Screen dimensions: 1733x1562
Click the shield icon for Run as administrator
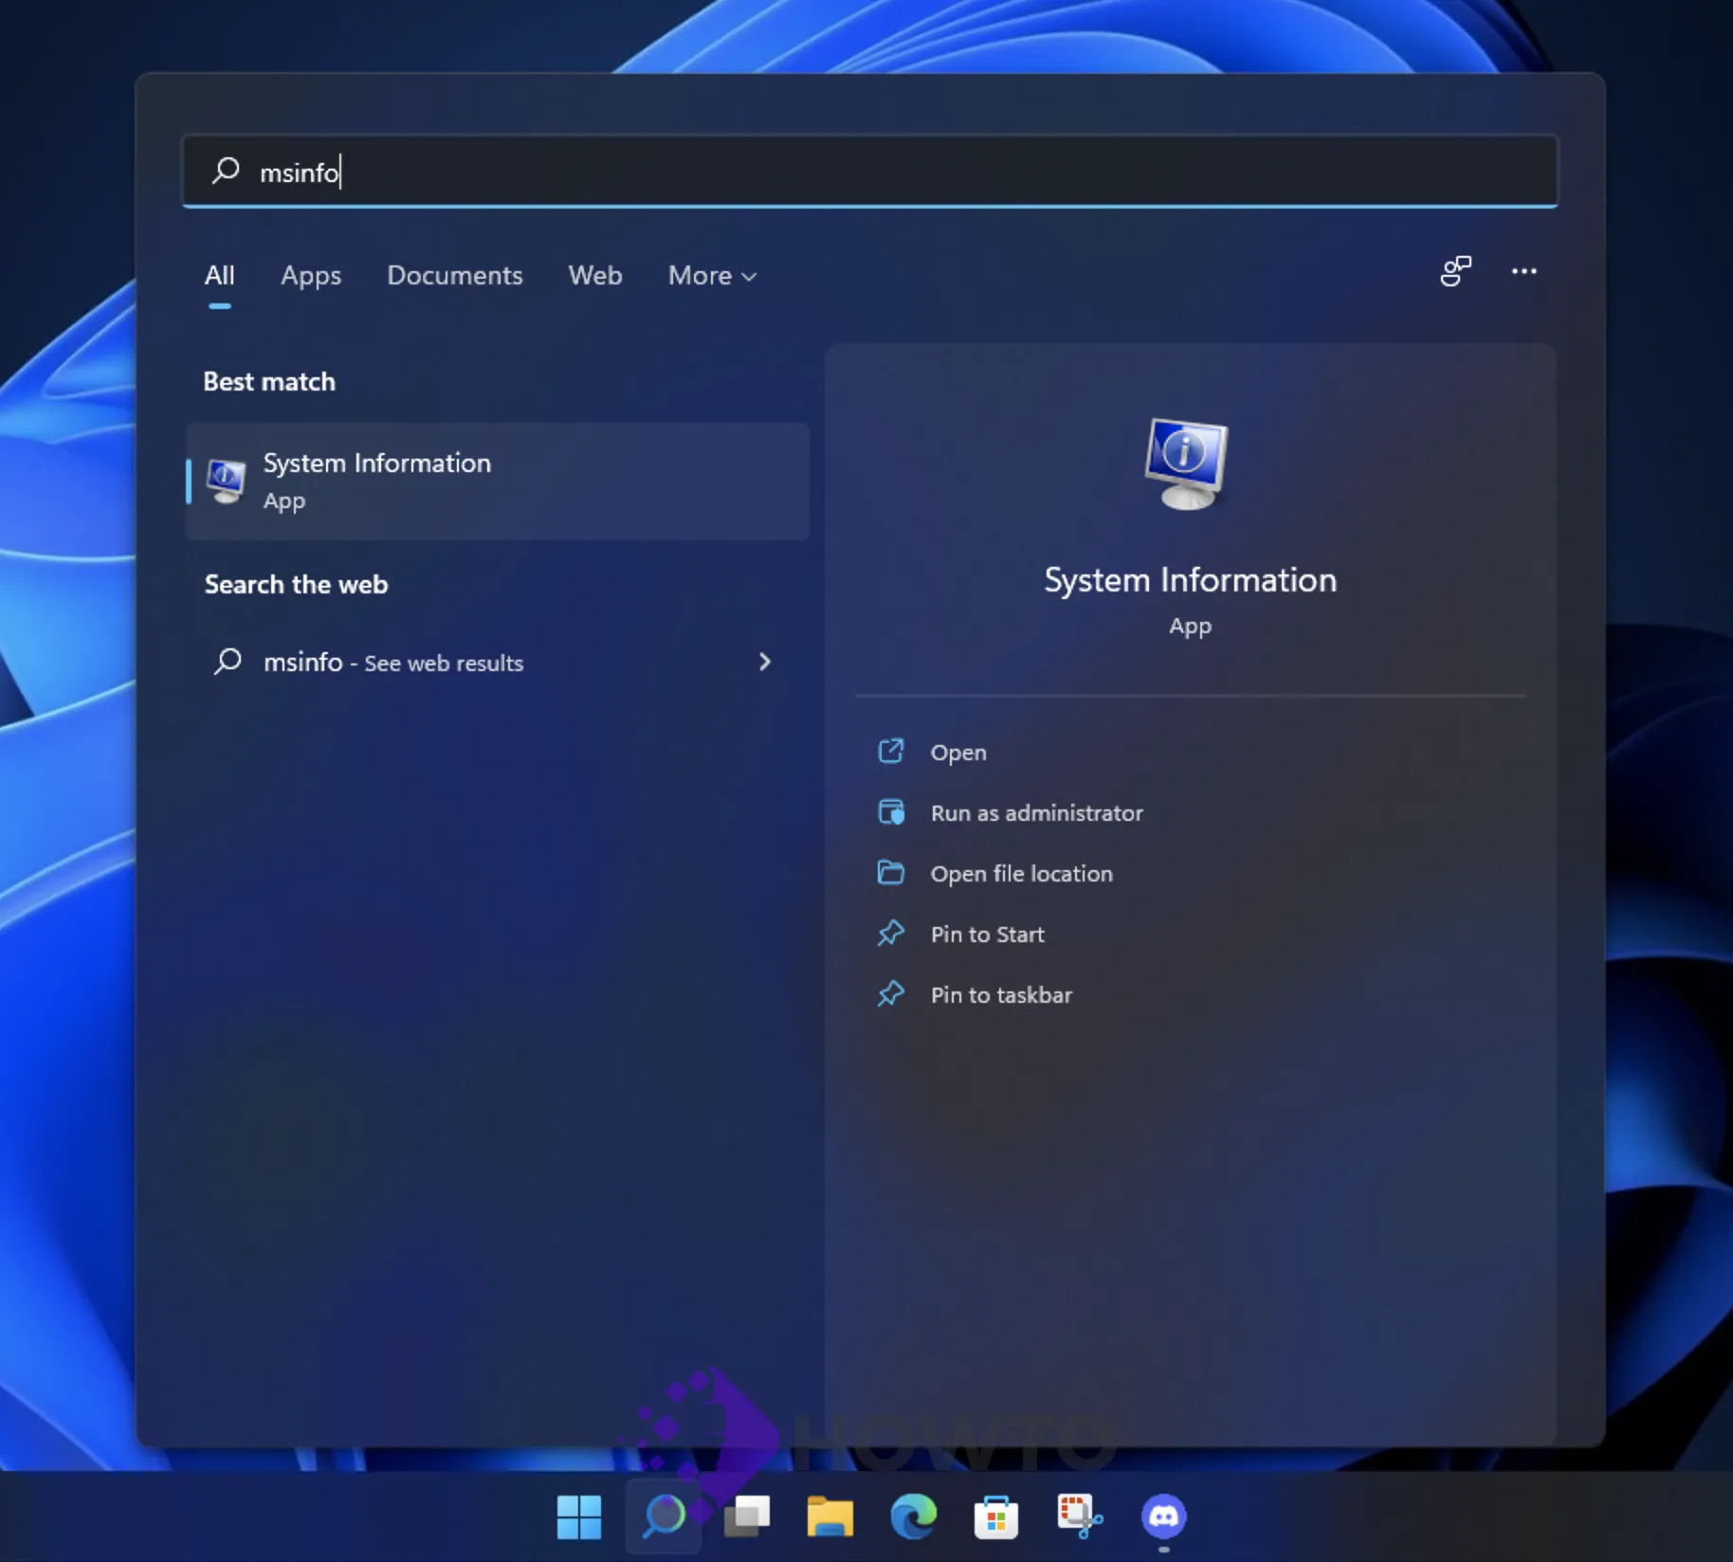[890, 812]
